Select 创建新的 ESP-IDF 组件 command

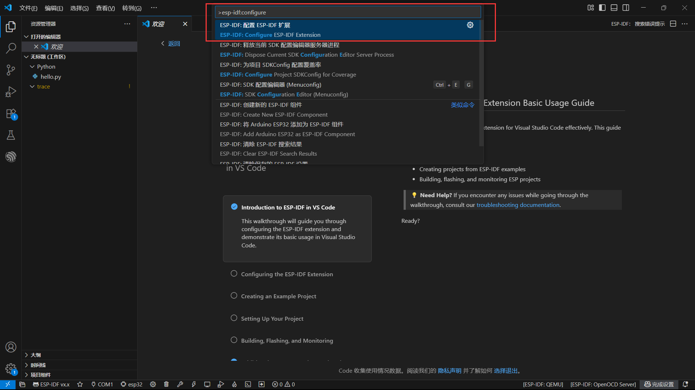(347, 110)
